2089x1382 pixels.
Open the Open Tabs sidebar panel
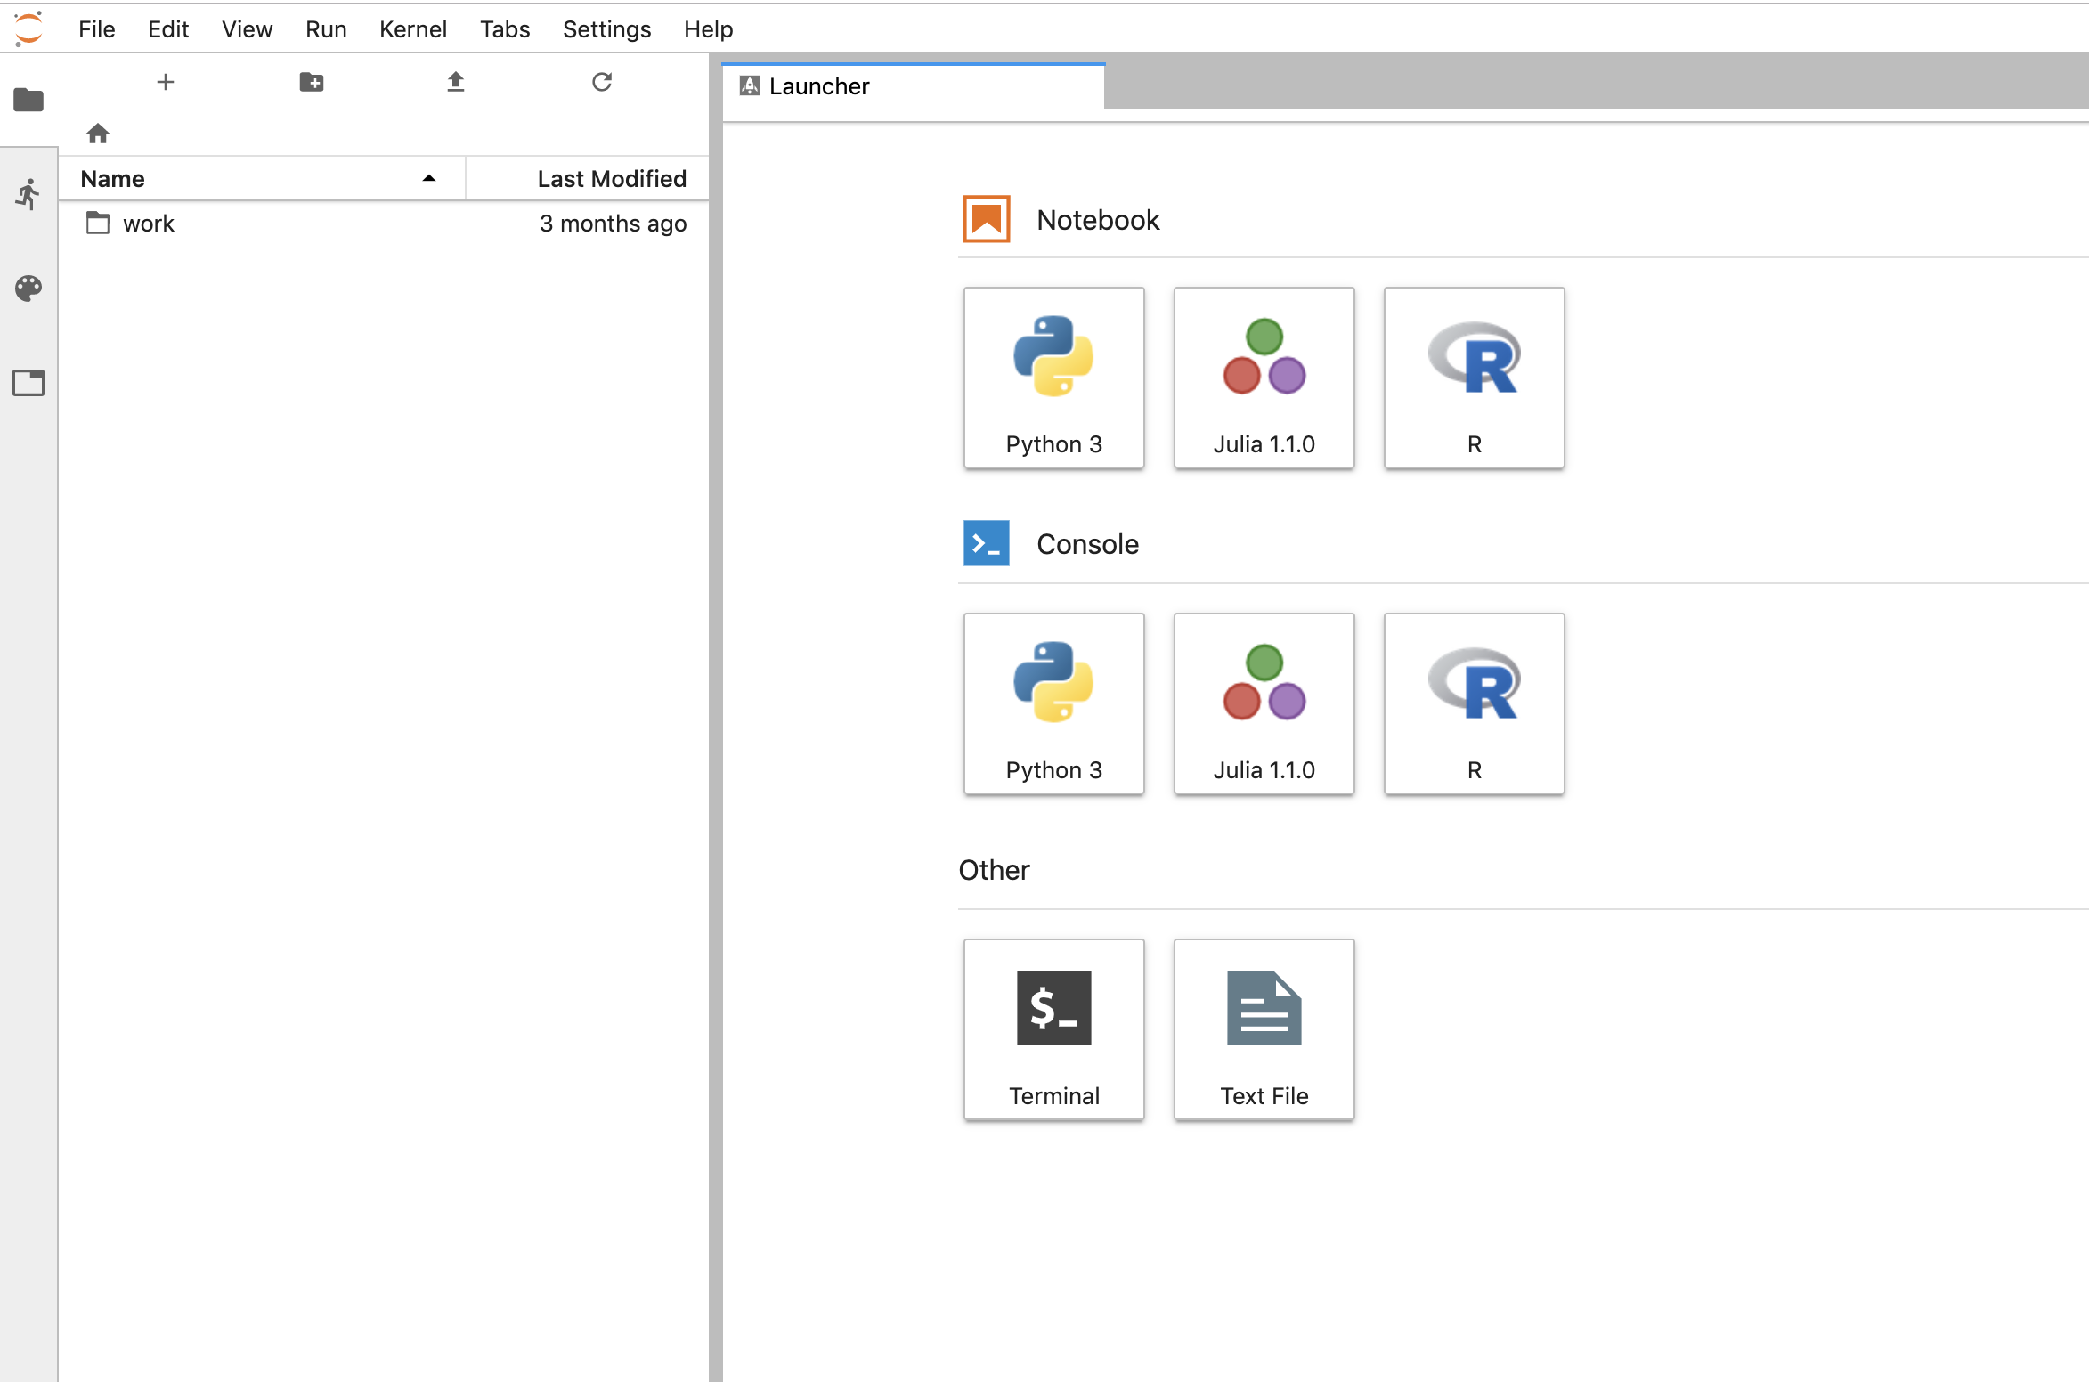[28, 383]
